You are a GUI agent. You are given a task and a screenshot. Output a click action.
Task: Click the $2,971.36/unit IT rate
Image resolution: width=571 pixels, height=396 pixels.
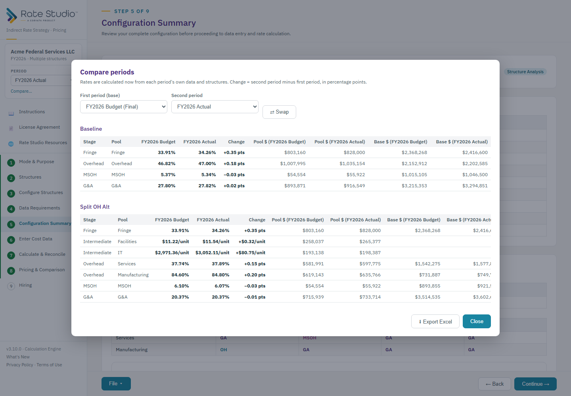pos(172,253)
